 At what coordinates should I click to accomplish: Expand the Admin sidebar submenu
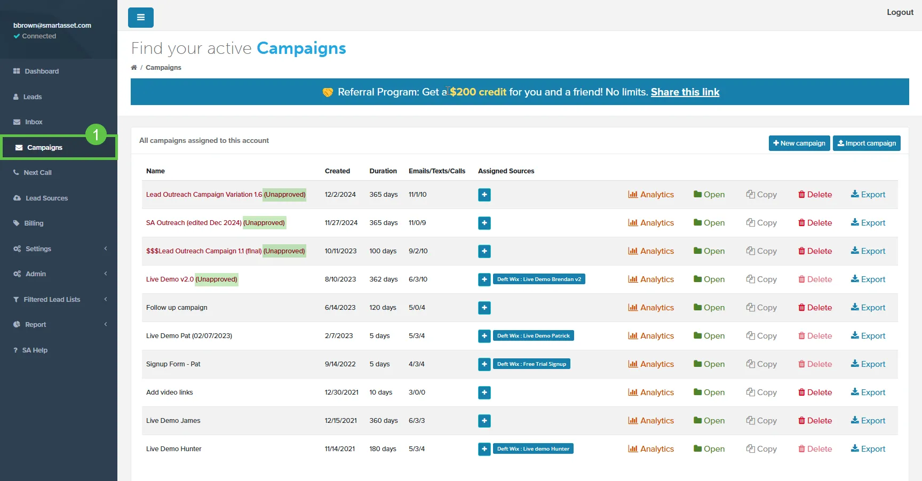pyautogui.click(x=59, y=274)
